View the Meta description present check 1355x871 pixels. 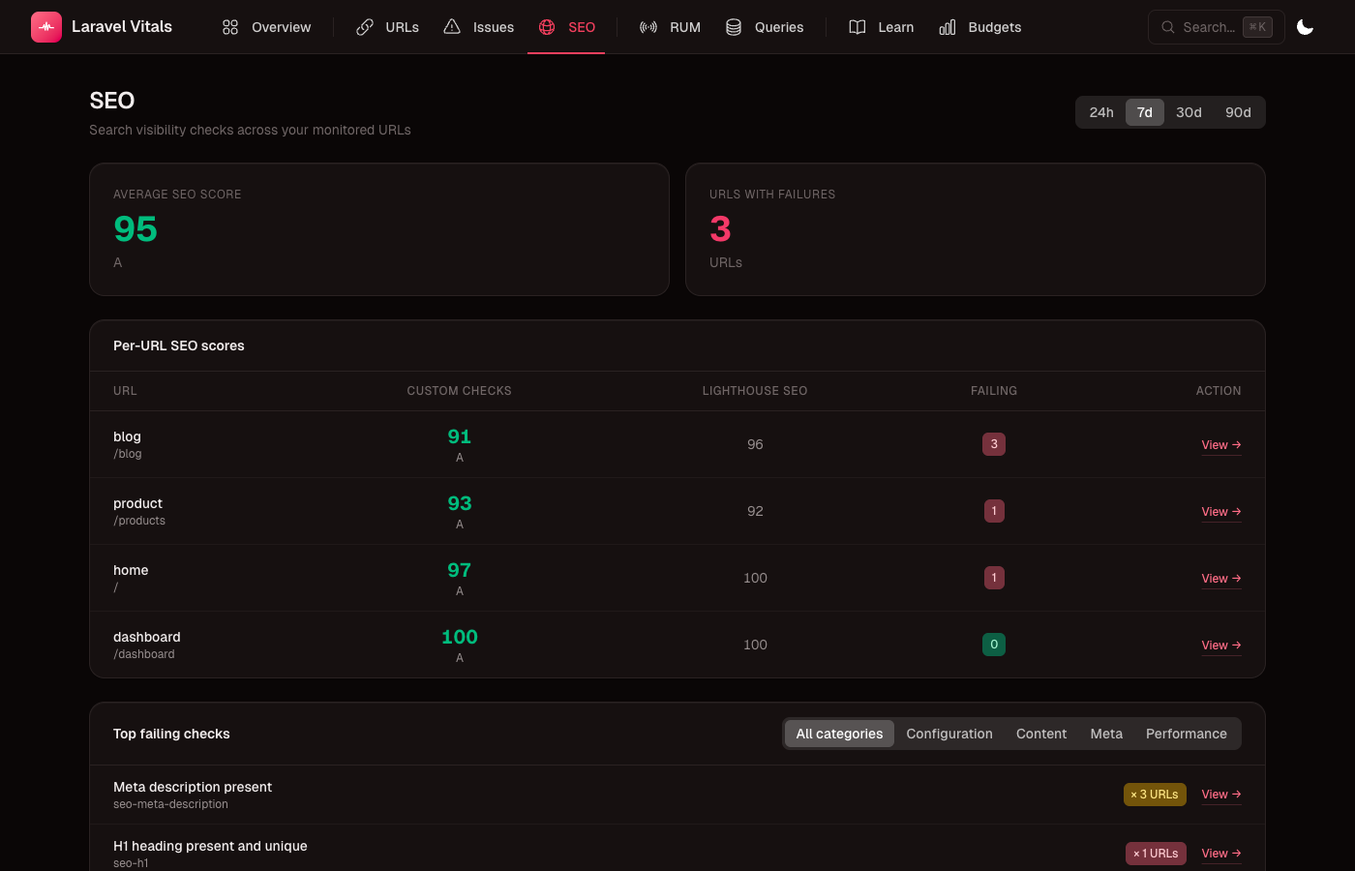[x=1221, y=795]
